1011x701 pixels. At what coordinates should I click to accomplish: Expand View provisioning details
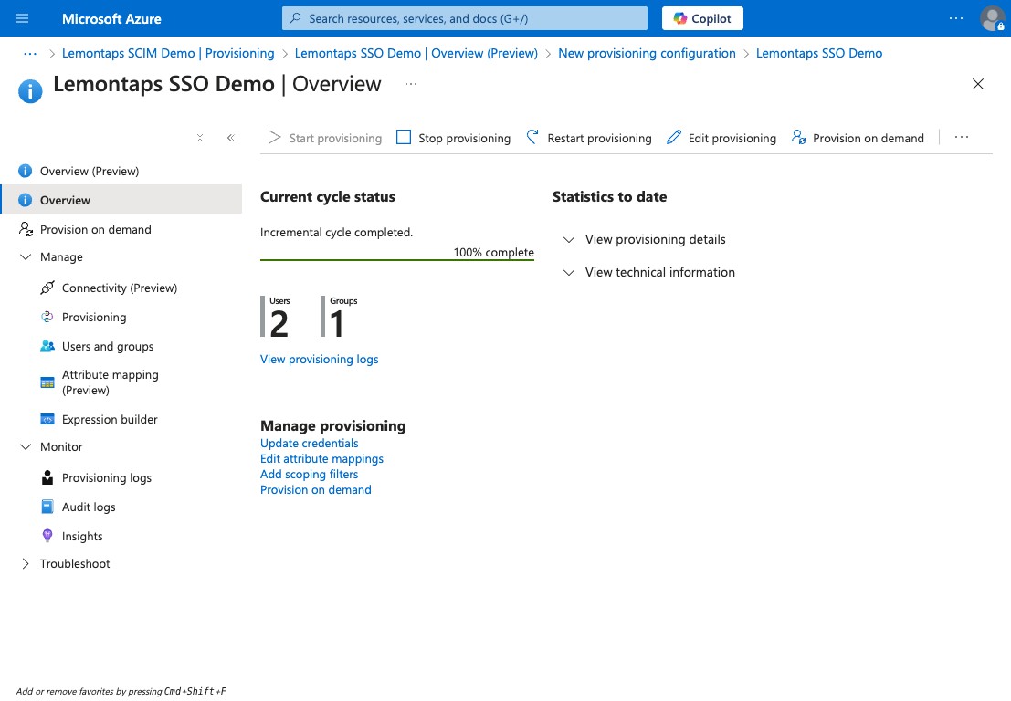click(644, 240)
